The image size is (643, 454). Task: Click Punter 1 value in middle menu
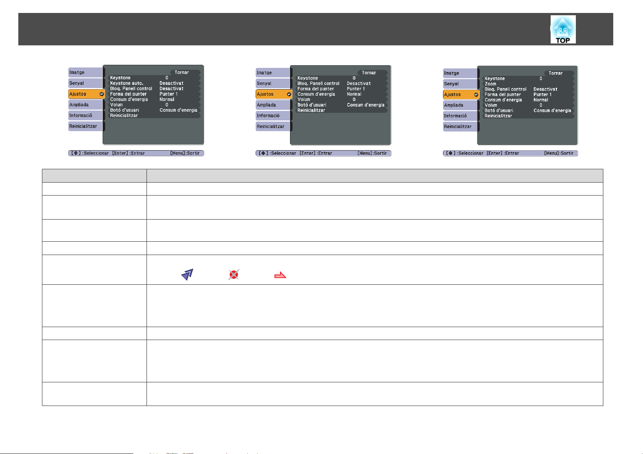point(356,89)
